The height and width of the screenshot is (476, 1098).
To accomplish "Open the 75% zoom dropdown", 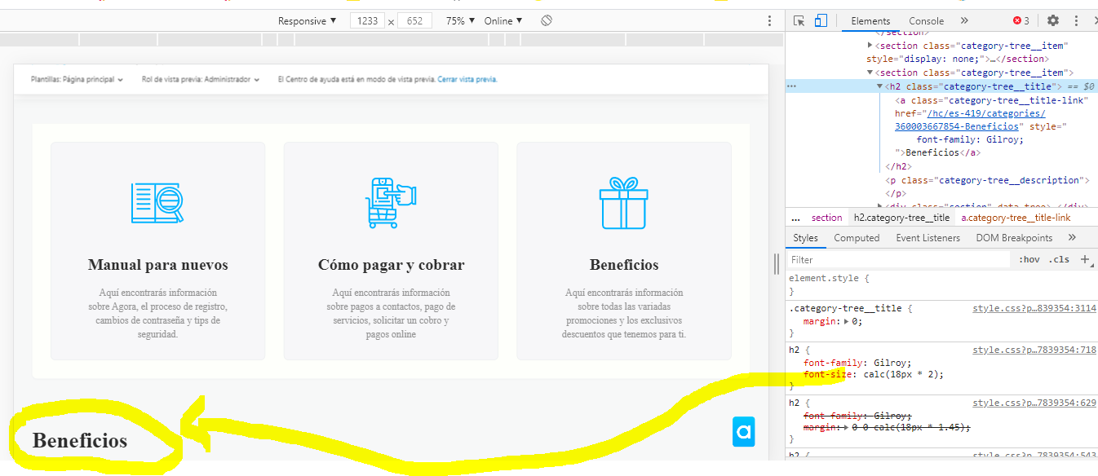I will click(460, 21).
